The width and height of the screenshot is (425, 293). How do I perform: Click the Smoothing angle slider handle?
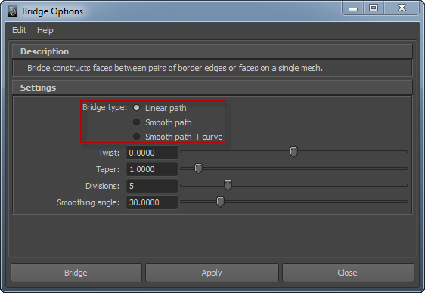click(x=220, y=202)
